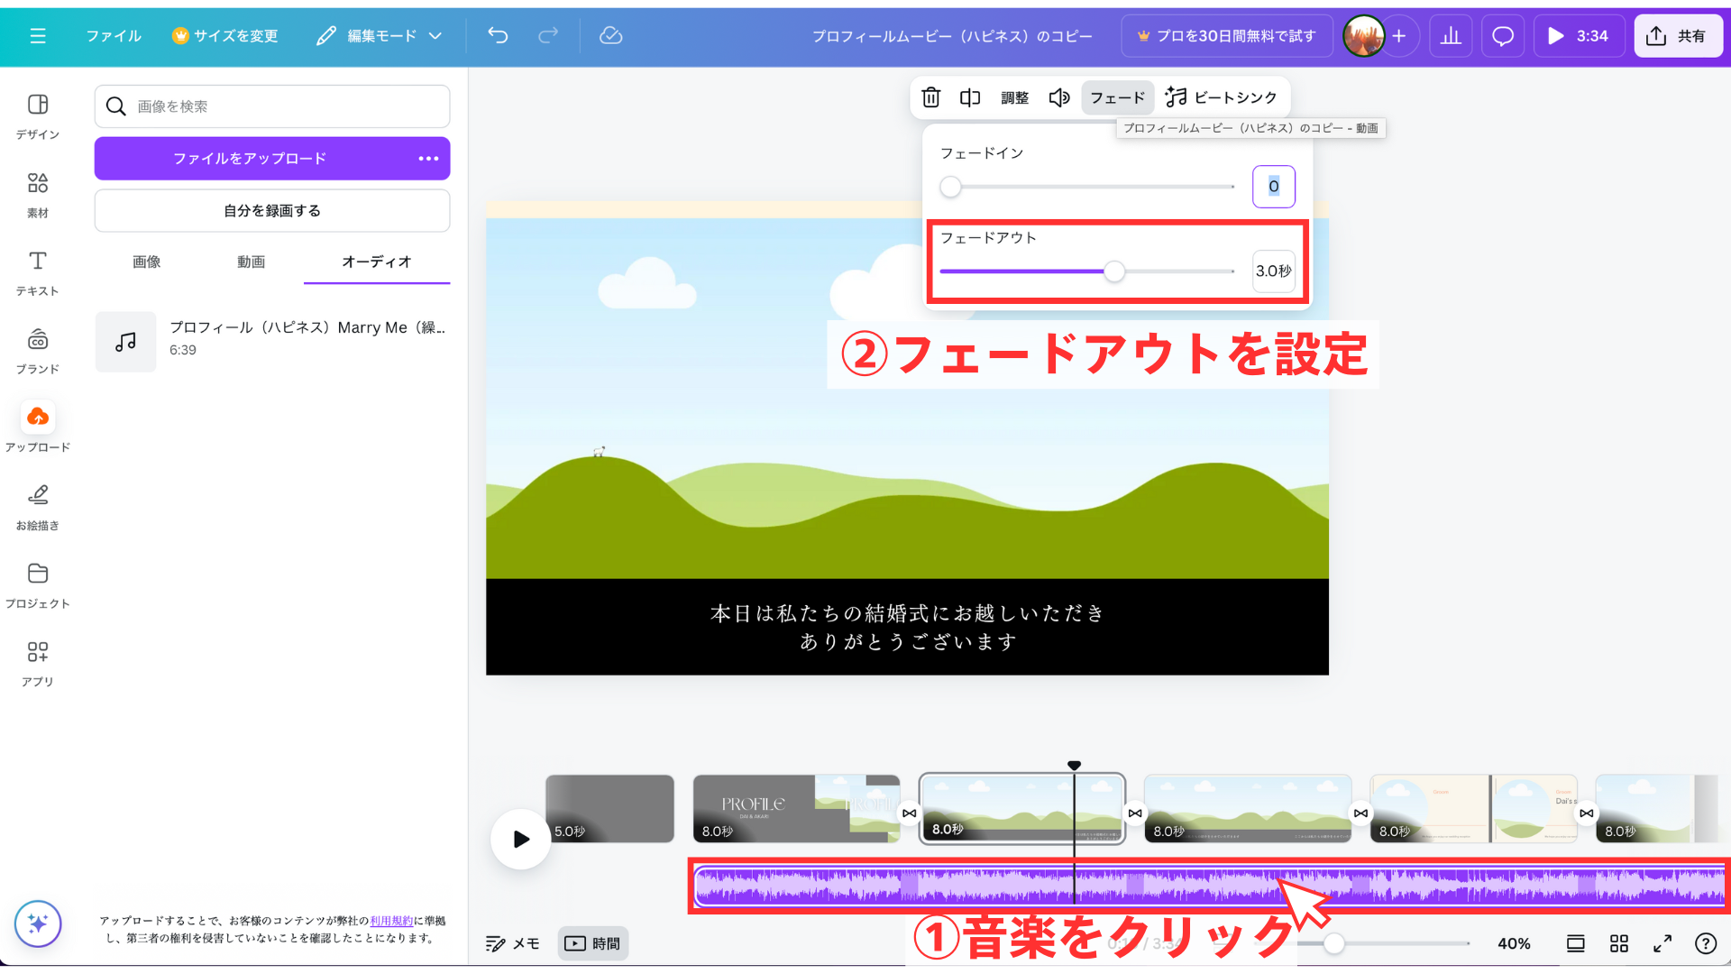Click the フェードアウト slider handle
The image size is (1731, 974).
tap(1114, 271)
